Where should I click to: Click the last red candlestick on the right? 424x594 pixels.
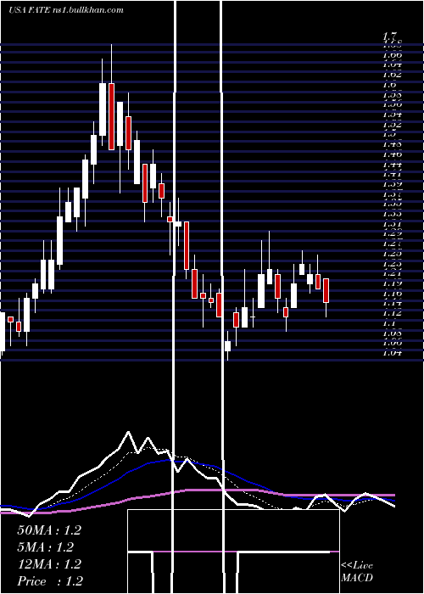pyautogui.click(x=326, y=290)
